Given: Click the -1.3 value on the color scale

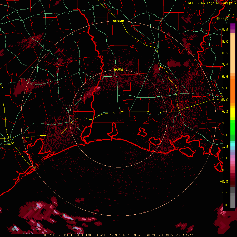Looking at the screenshot, I should 224,193.
